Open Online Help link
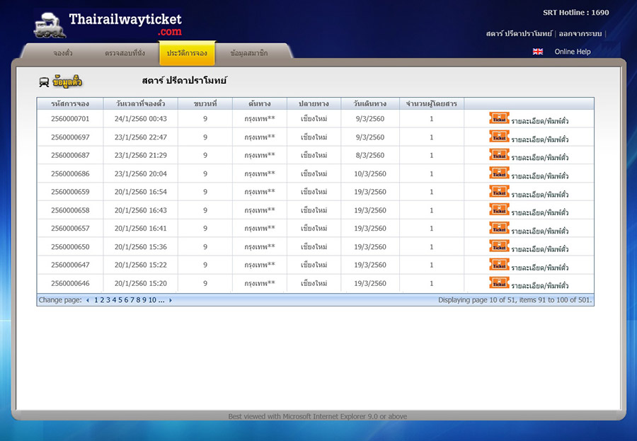This screenshot has width=637, height=441. [573, 52]
